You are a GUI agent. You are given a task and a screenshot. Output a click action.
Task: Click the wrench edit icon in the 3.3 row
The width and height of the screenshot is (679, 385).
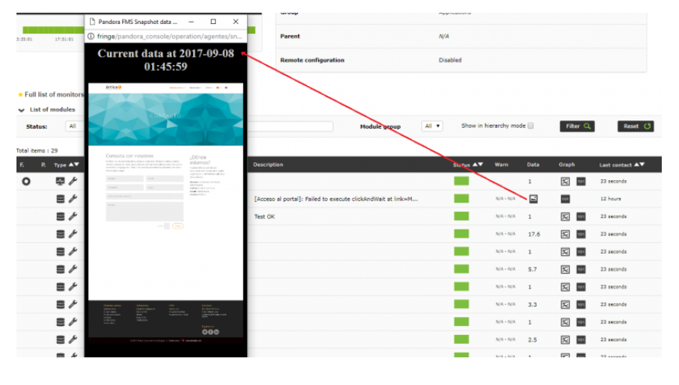(73, 304)
